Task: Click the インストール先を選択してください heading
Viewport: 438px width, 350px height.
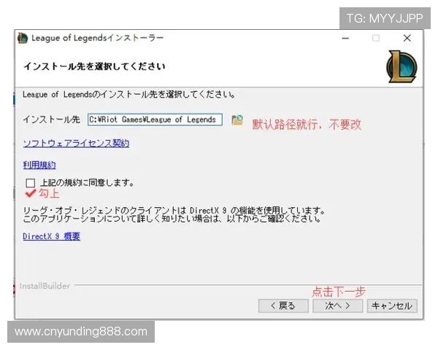Action: (94, 66)
